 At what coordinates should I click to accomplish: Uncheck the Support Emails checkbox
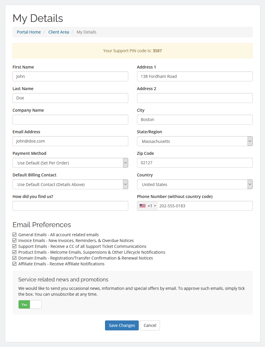click(14, 246)
